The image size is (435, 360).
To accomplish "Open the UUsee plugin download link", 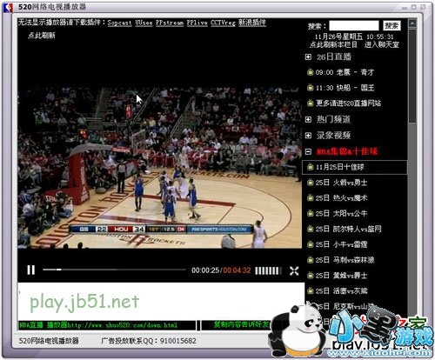I will pyautogui.click(x=144, y=23).
